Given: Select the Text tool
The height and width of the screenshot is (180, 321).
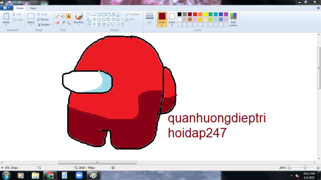Looking at the screenshot, I should pos(68,16).
